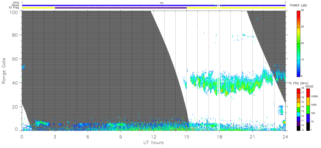Viewport: 321px width, 148px height.
Task: Click the 20 tick on power colorbar
Action: coord(303,43)
